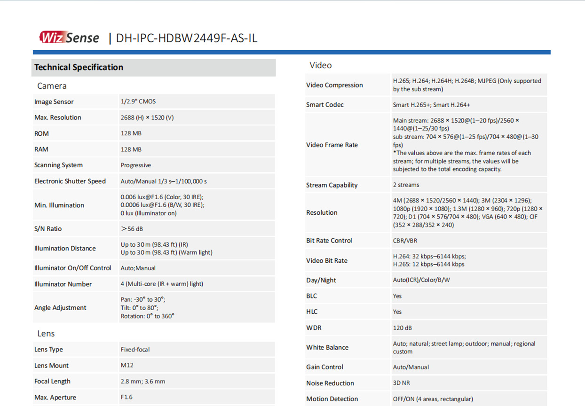
Task: Select the Motion Detection value text
Action: pos(433,399)
